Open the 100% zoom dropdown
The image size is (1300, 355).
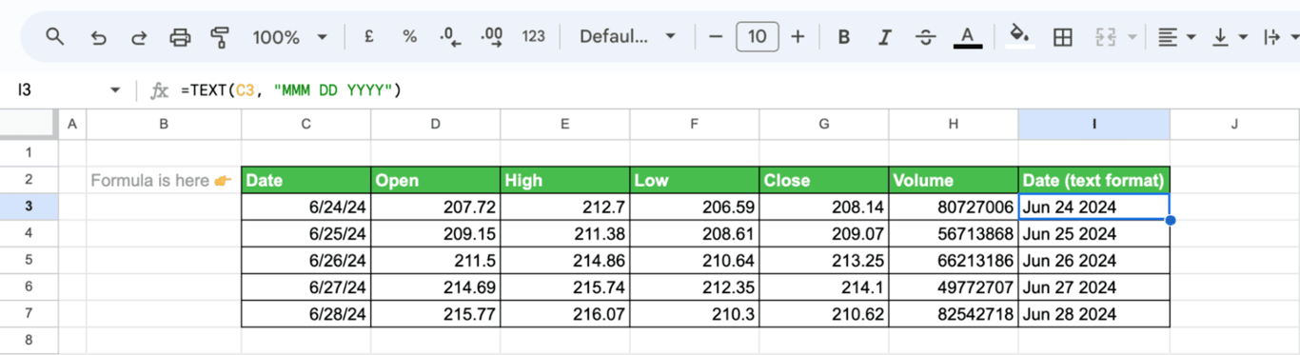click(x=289, y=37)
